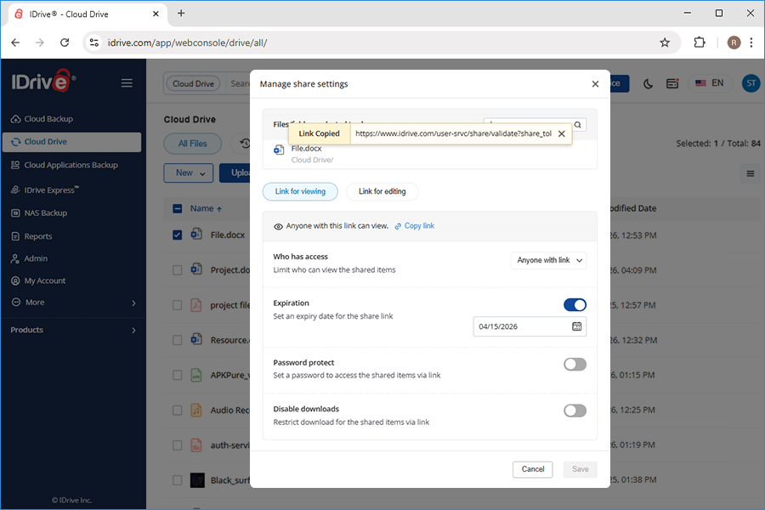Check the Audio Rec file checkbox
The width and height of the screenshot is (765, 510).
(177, 411)
